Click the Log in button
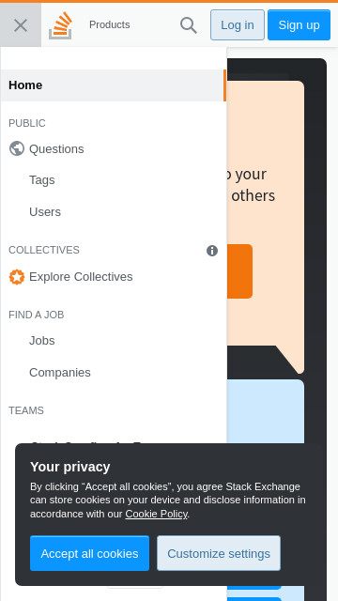Screen dimensions: 338x601 click(x=238, y=25)
